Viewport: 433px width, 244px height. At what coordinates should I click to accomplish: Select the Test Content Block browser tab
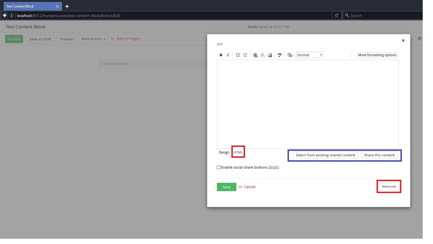tap(33, 6)
